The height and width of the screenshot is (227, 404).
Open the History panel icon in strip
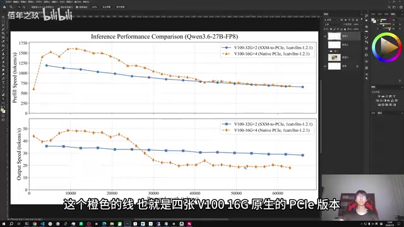click(366, 15)
